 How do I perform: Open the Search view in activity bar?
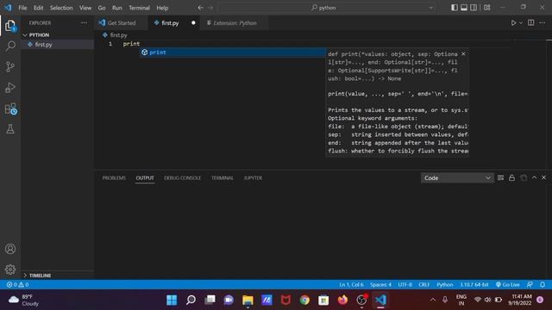pyautogui.click(x=10, y=46)
